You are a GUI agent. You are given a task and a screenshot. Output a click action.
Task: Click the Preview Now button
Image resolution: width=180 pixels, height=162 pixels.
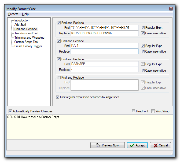pyautogui.click(x=107, y=145)
